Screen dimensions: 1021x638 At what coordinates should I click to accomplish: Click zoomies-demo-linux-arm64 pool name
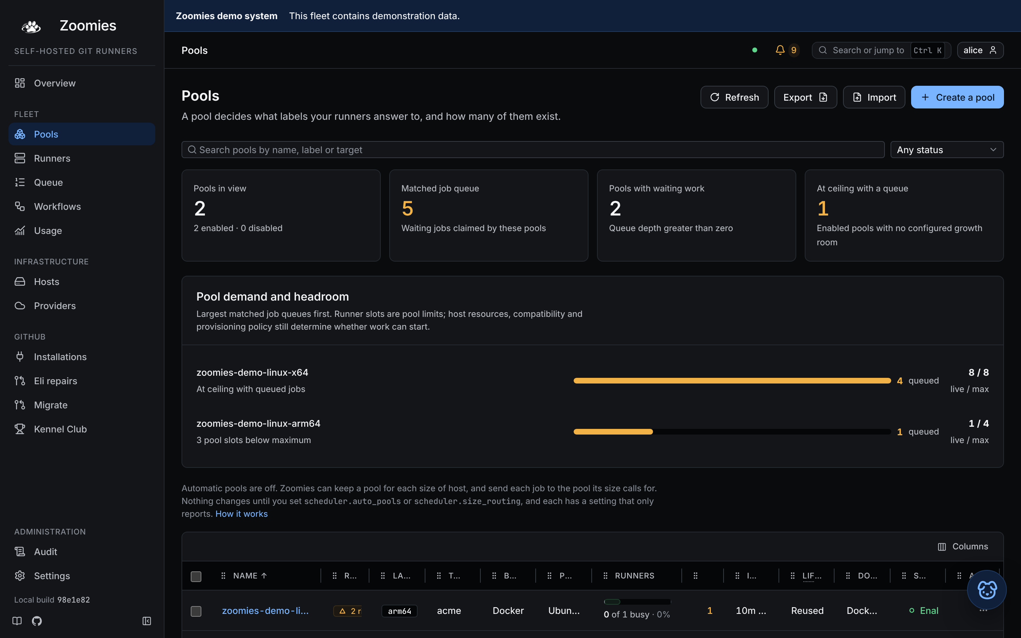[258, 423]
